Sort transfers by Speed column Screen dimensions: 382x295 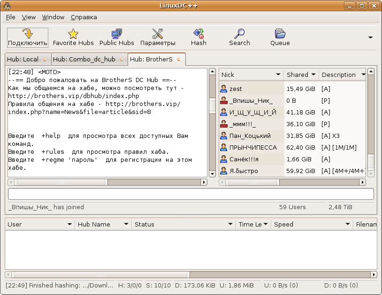coord(312,224)
